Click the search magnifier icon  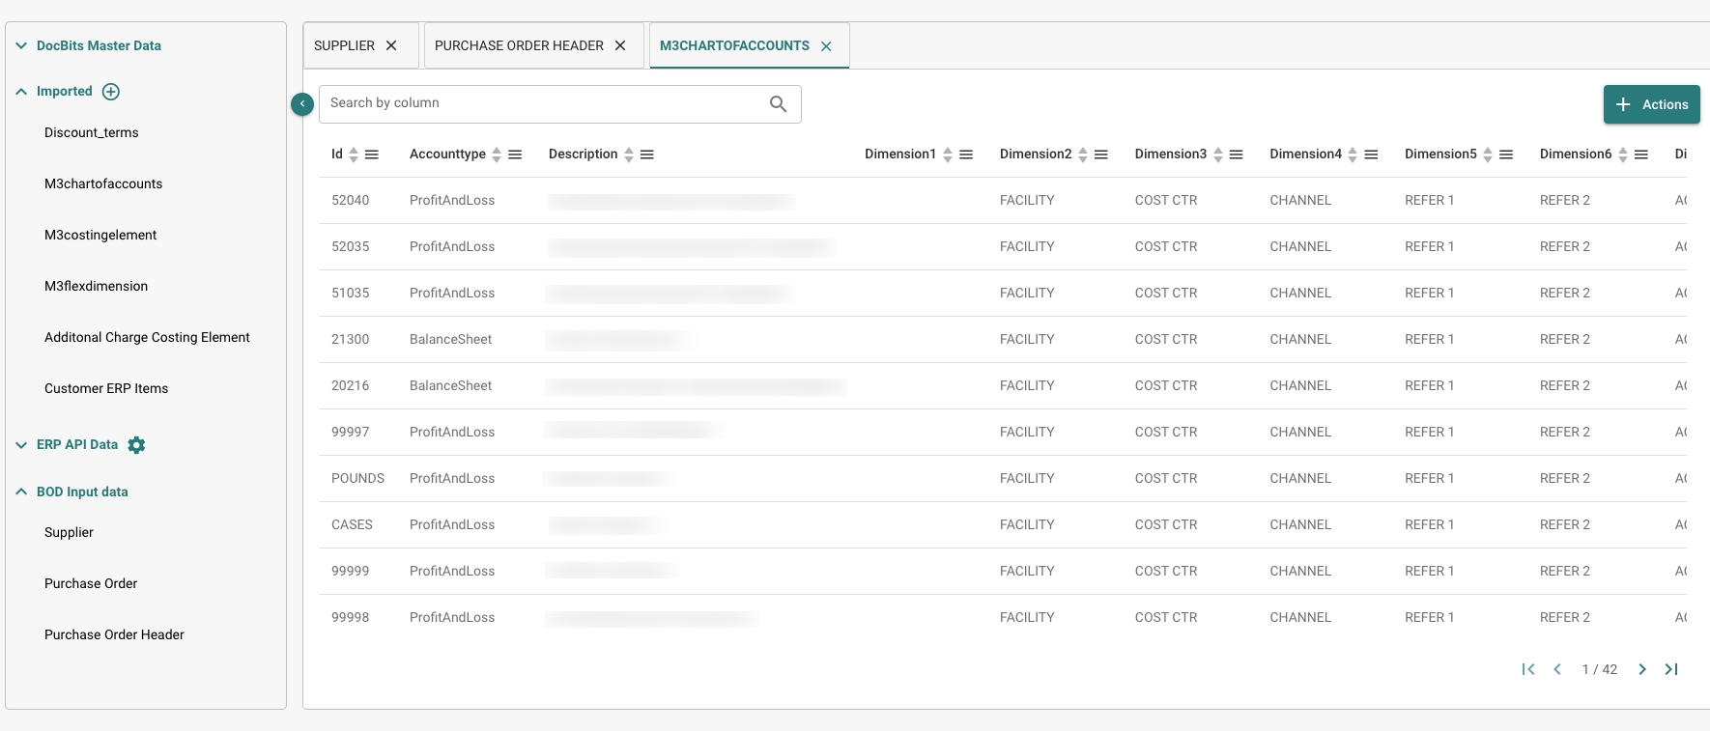(778, 104)
